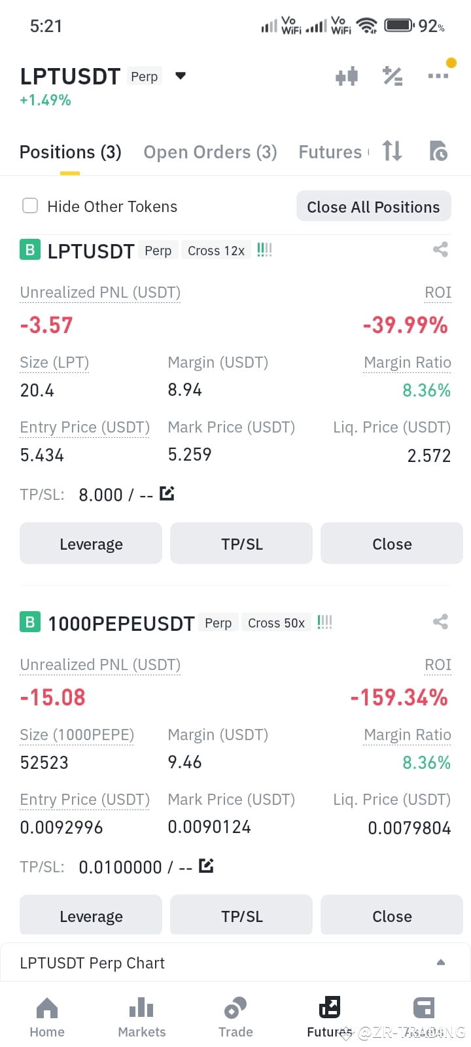Edit TP/SL 8.000 pencil icon
Screen dimensions: 471x1047
click(167, 493)
